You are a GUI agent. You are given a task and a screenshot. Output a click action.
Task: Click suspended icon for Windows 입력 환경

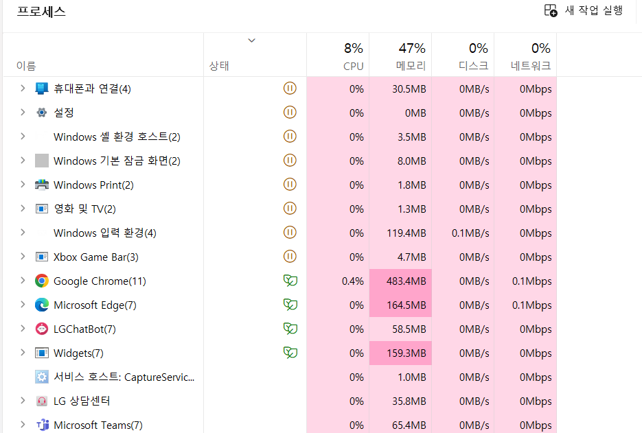290,233
